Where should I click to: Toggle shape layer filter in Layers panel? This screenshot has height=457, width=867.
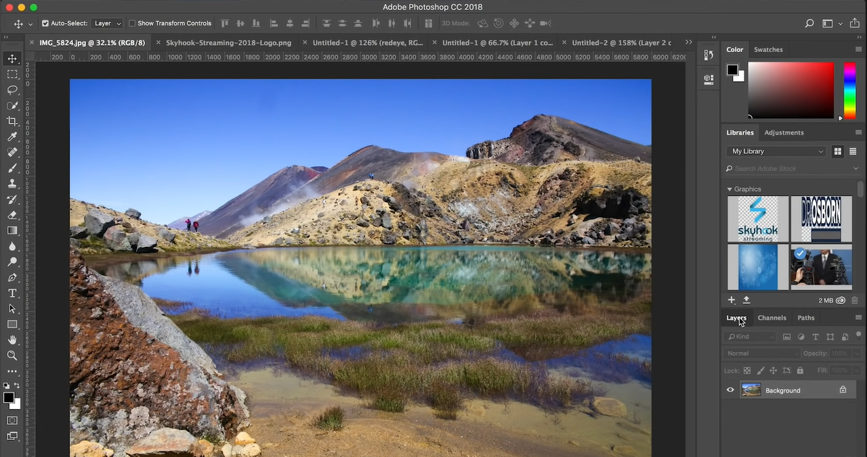pos(830,337)
